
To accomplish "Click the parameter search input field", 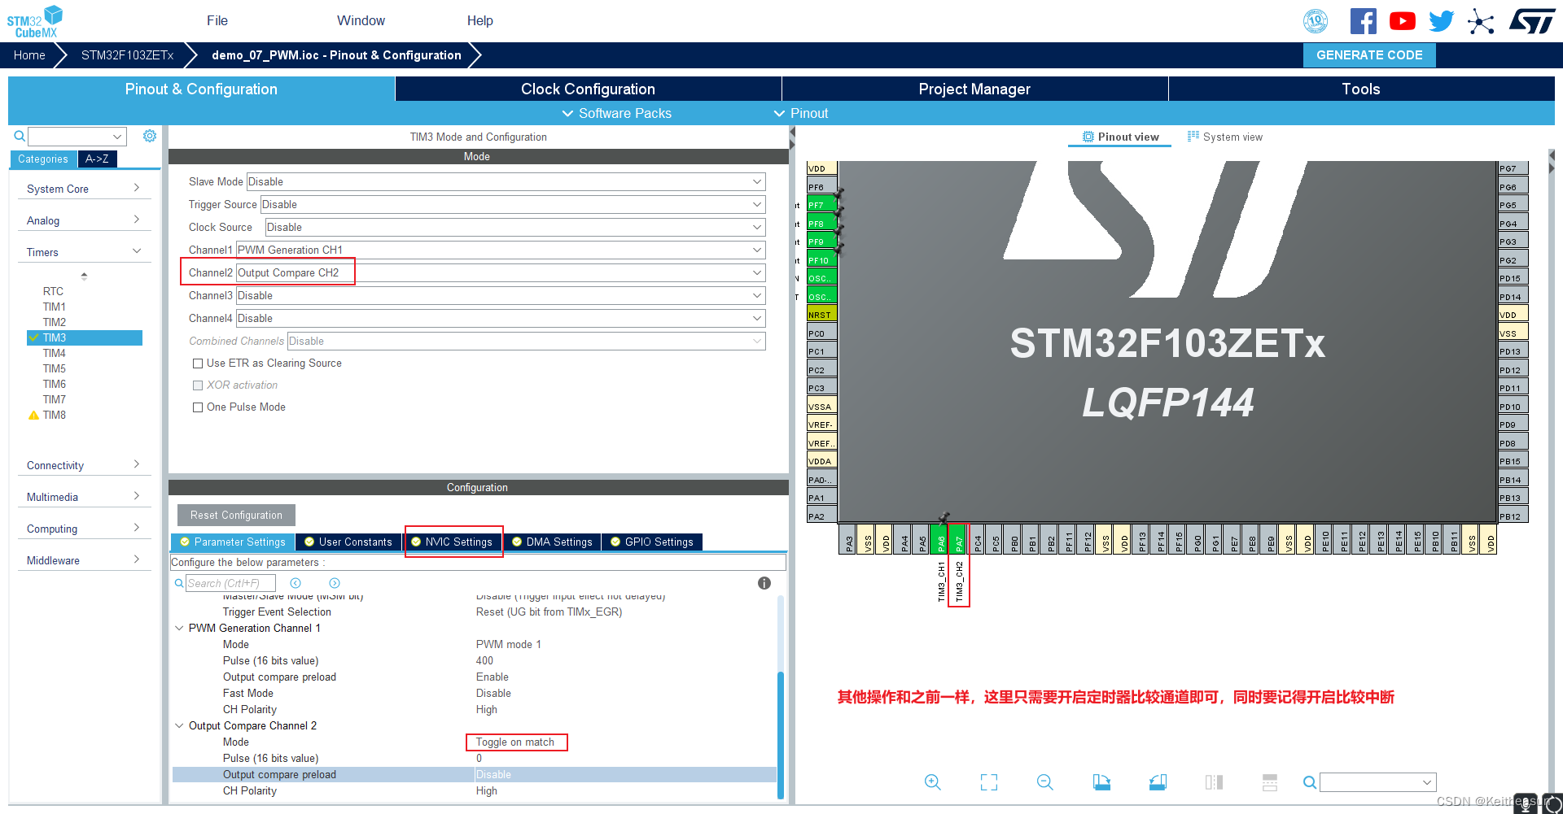I will [x=230, y=583].
